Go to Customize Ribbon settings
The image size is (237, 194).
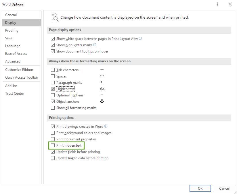click(x=19, y=70)
